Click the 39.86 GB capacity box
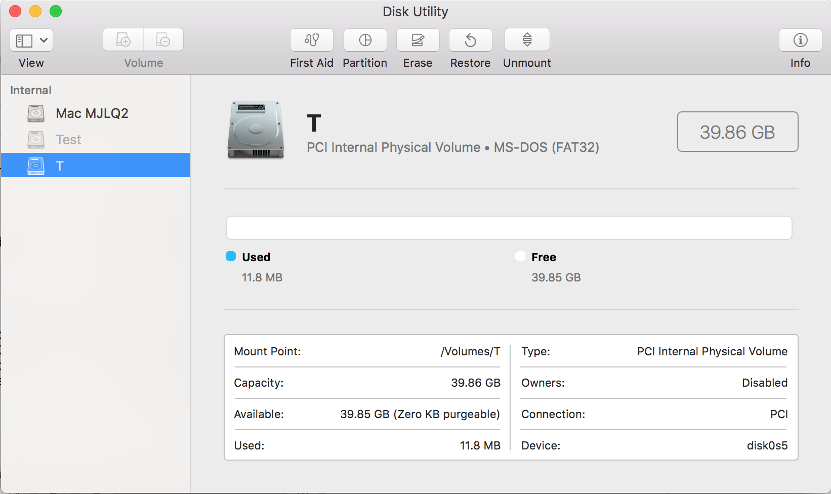Image resolution: width=831 pixels, height=494 pixels. pos(738,132)
